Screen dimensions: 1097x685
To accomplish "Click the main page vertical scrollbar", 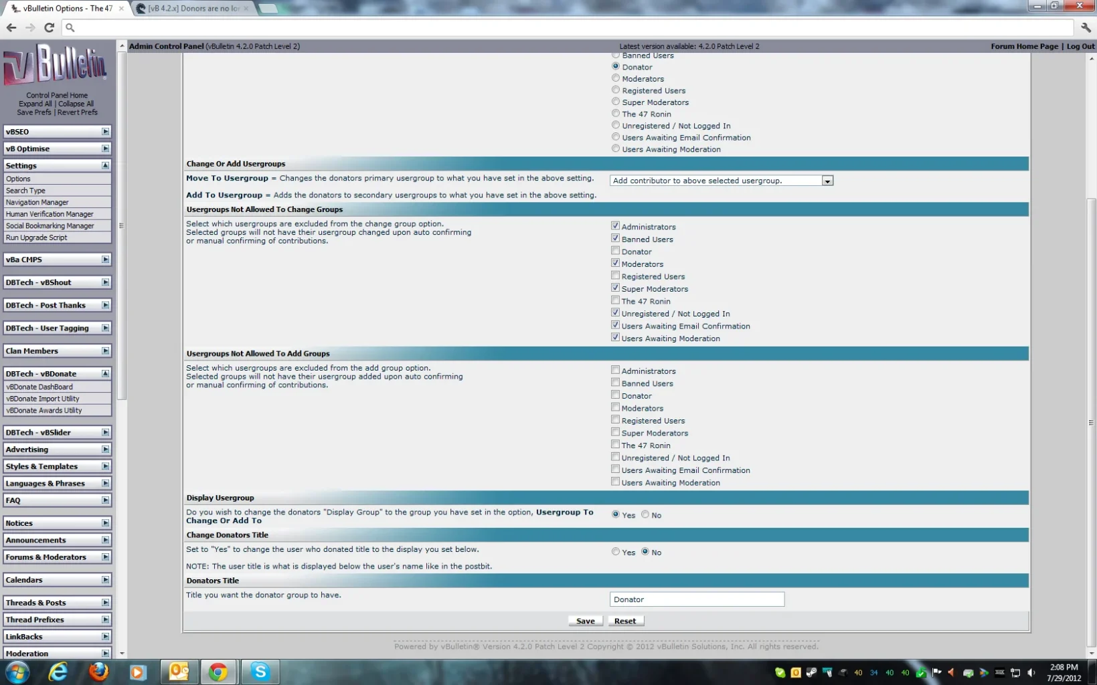I will tap(1091, 421).
